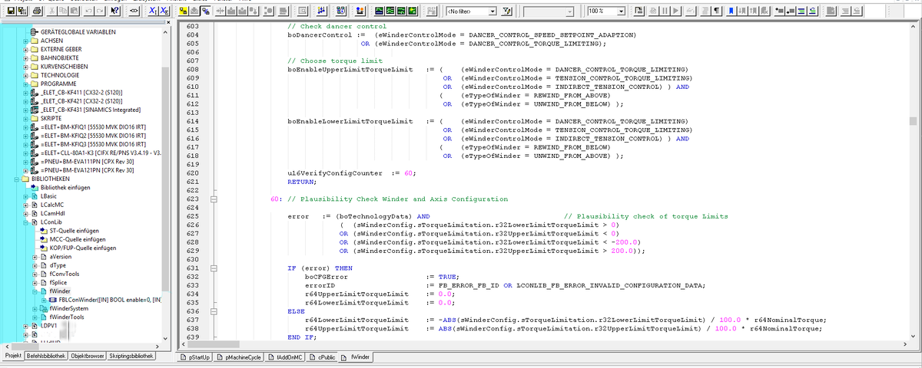The width and height of the screenshot is (922, 368).
Task: Click the last green trace icon
Action: coord(413,11)
